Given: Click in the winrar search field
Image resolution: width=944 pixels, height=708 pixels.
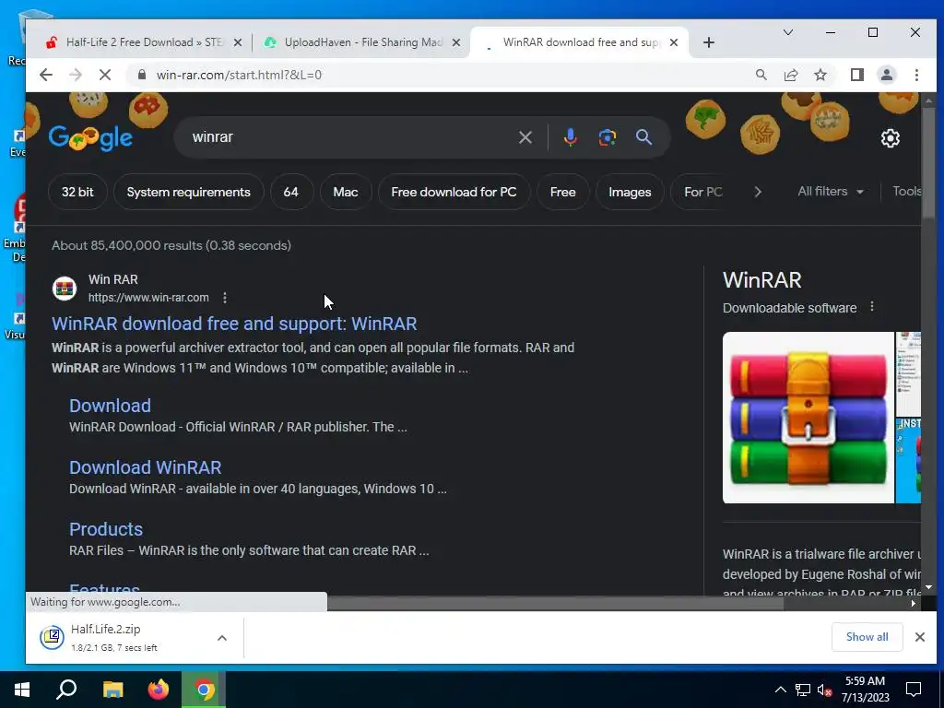Looking at the screenshot, I should coord(349,137).
